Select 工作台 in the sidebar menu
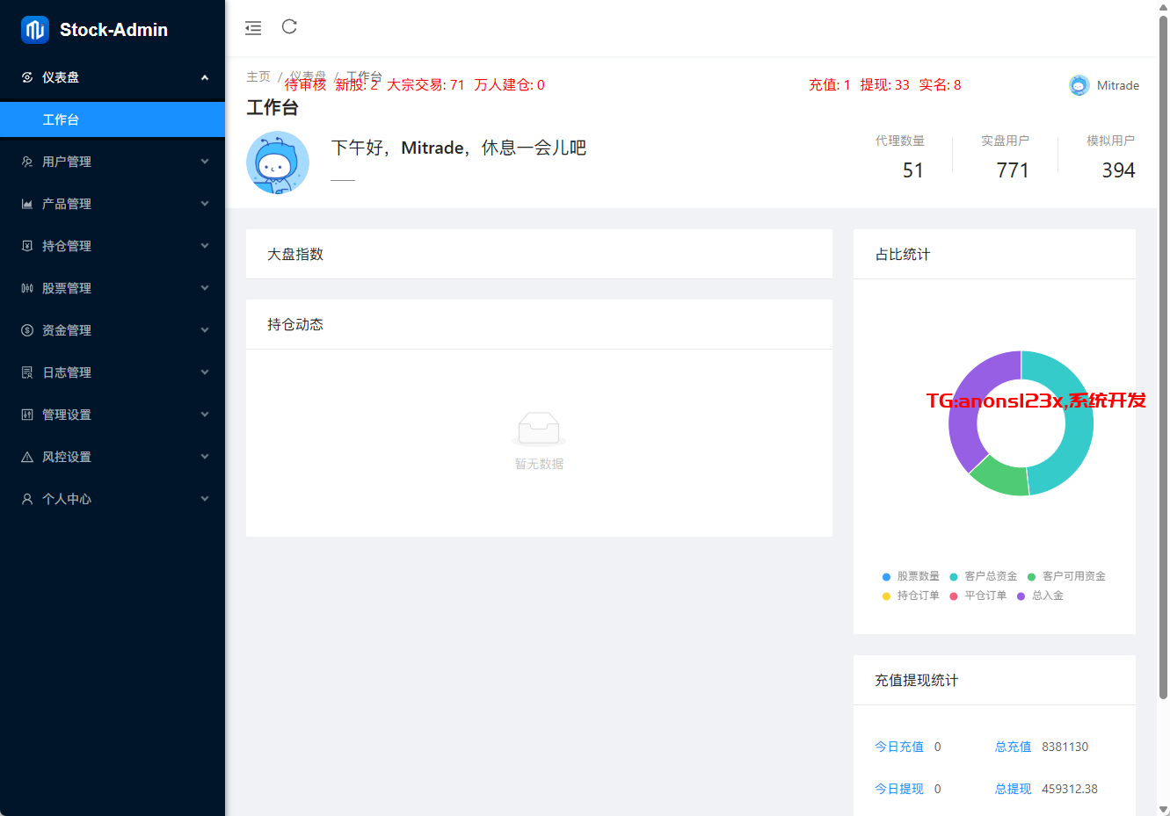The image size is (1170, 816). [x=61, y=119]
